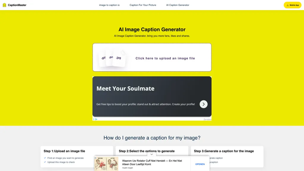This screenshot has width=304, height=171.
Task: Click checkmark beside Find an image text
Action: point(45,158)
